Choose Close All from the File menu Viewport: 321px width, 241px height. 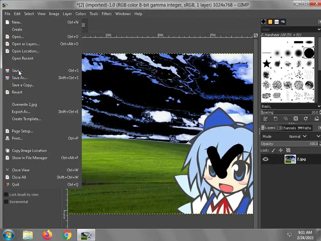42,177
